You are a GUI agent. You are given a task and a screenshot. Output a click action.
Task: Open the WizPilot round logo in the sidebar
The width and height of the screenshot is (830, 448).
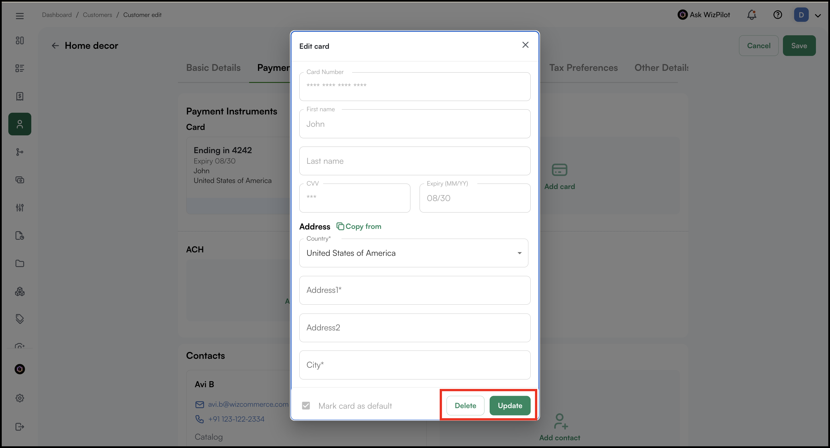tap(20, 369)
